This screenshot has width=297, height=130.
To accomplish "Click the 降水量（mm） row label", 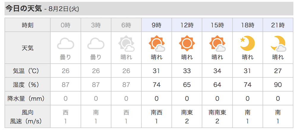I will (x=28, y=98).
